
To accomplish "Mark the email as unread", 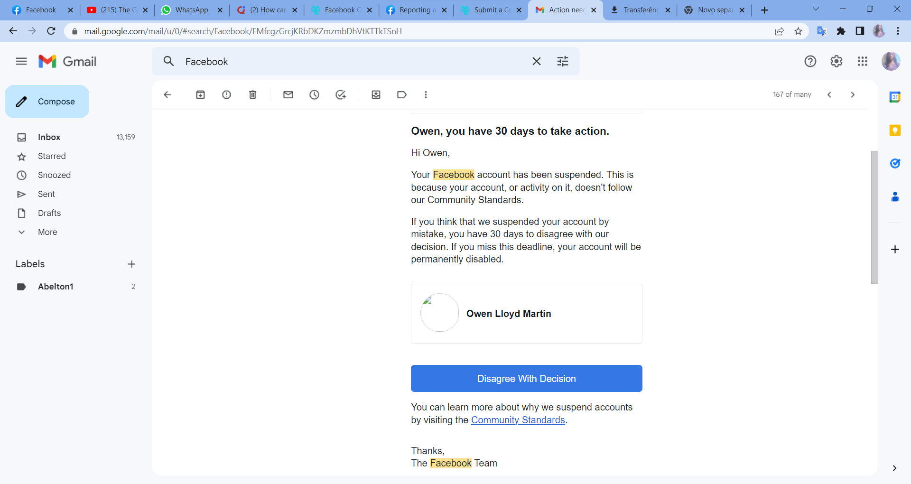I will click(288, 95).
